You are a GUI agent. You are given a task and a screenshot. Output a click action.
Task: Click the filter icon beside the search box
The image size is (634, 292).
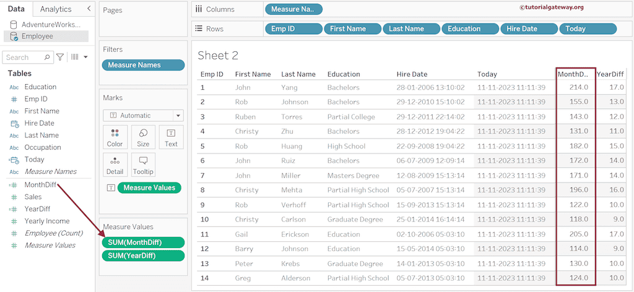[60, 58]
